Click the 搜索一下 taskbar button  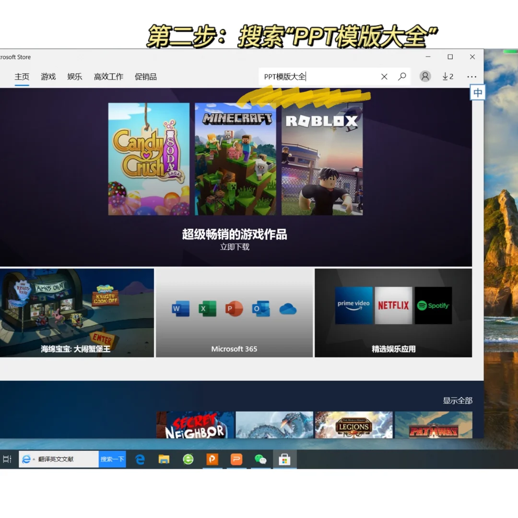[112, 459]
